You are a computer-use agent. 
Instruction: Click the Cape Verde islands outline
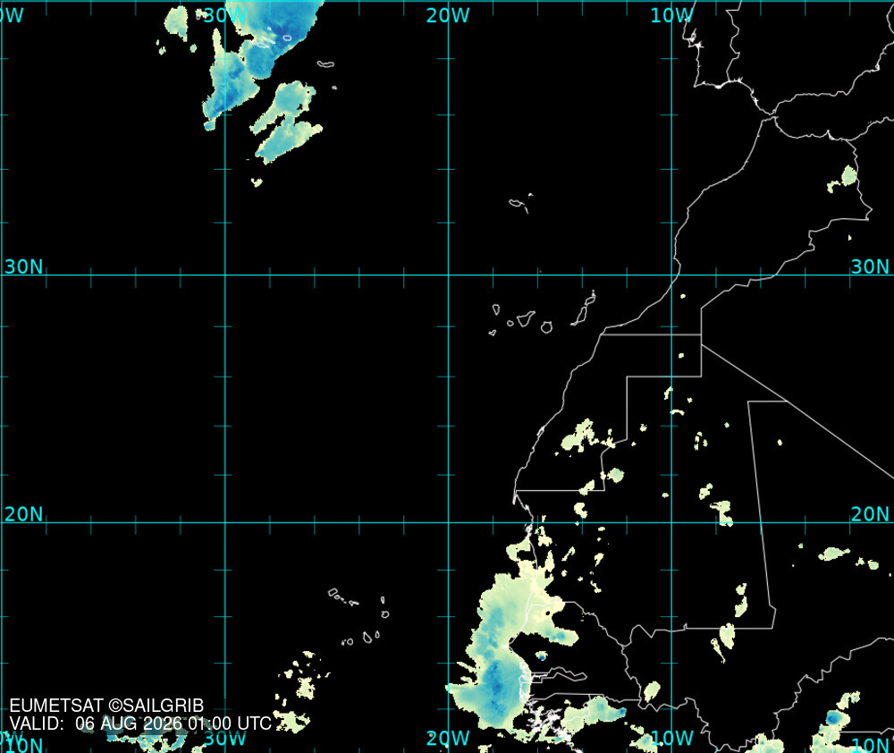tap(359, 617)
